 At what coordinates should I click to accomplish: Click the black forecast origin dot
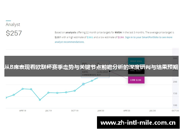pyautogui.click(x=110, y=71)
